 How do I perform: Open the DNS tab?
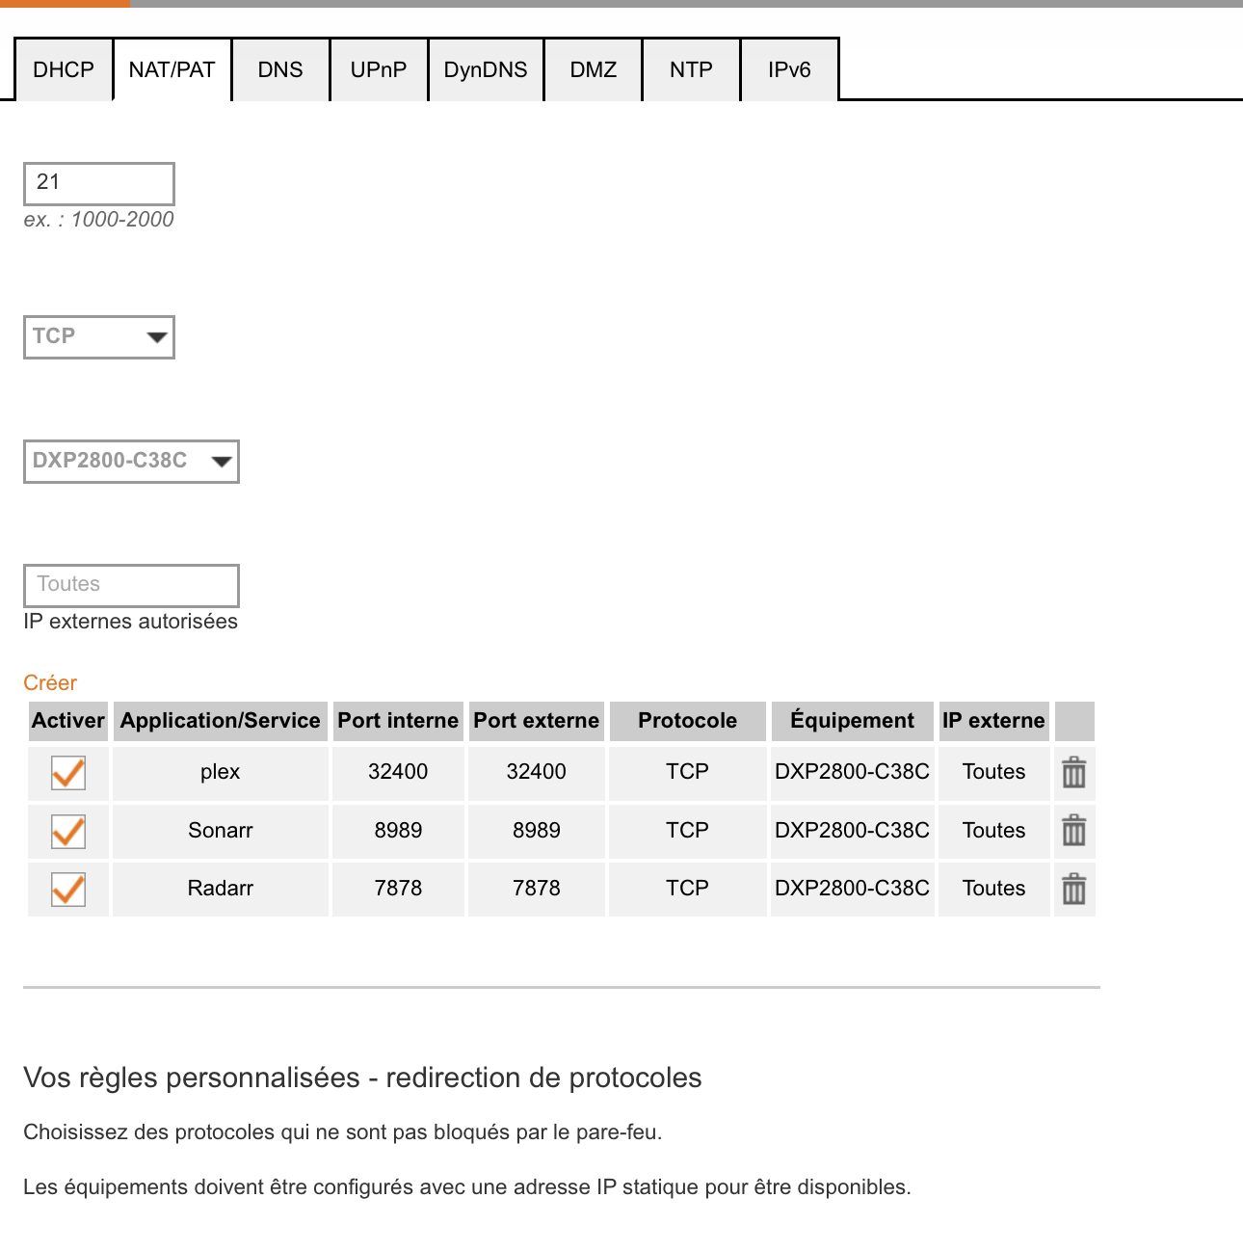tap(280, 69)
